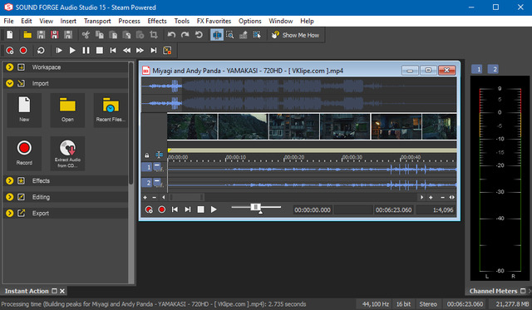The height and width of the screenshot is (310, 532).
Task: Open the File menu
Action: pos(9,21)
